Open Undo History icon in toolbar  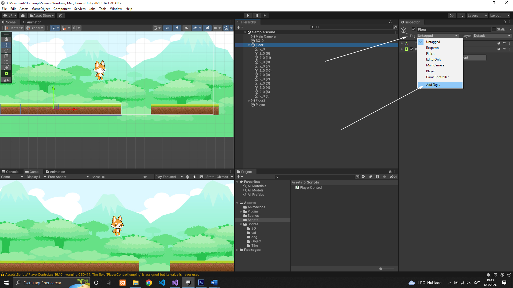point(452,15)
